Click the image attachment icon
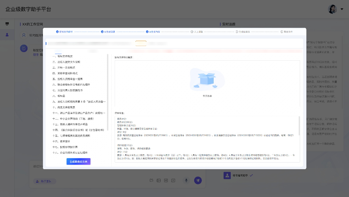 [159, 180]
